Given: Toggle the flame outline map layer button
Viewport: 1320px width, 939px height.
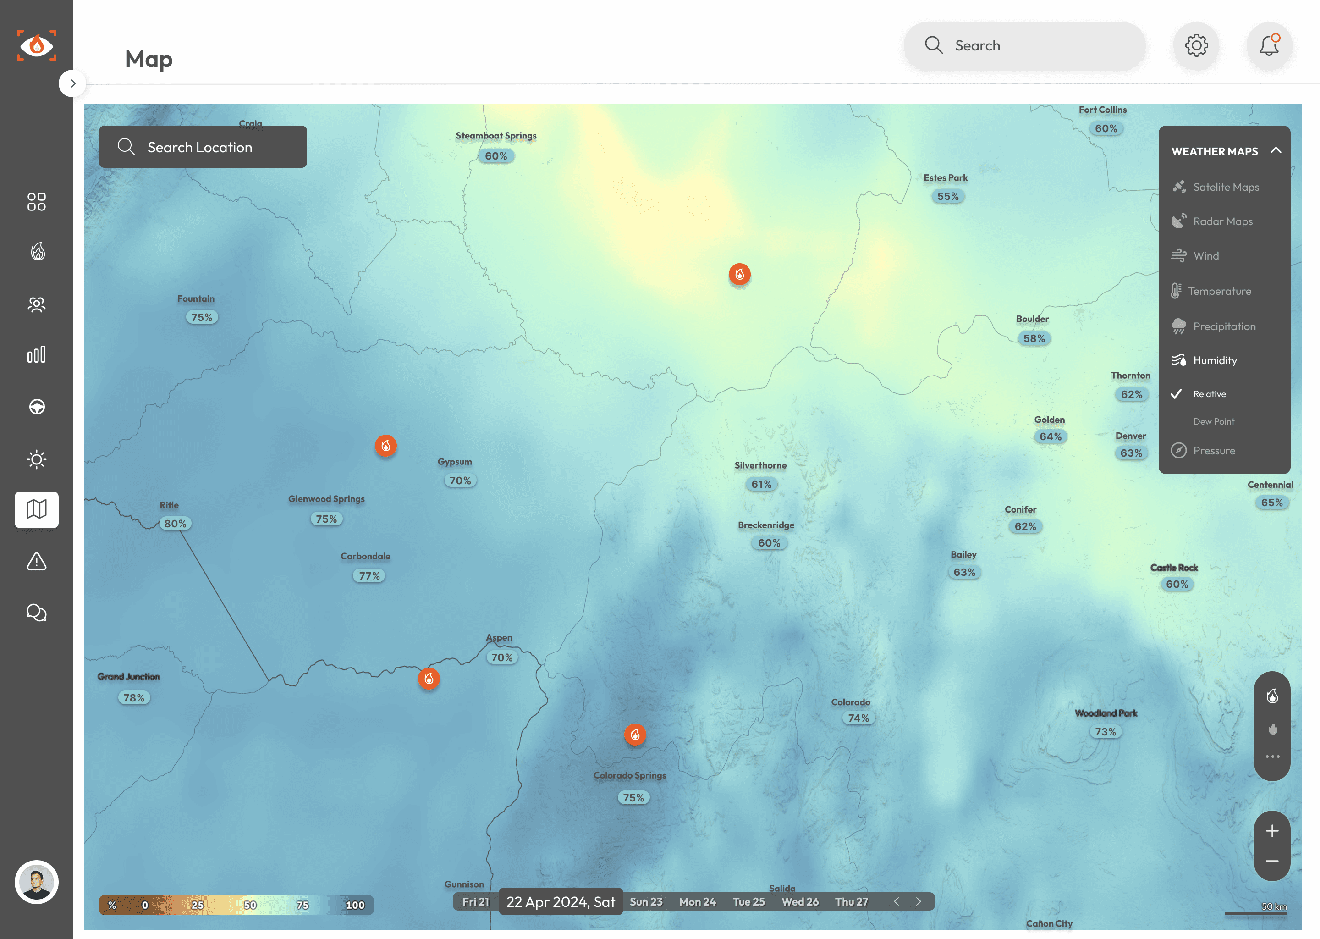Looking at the screenshot, I should pos(1272,696).
